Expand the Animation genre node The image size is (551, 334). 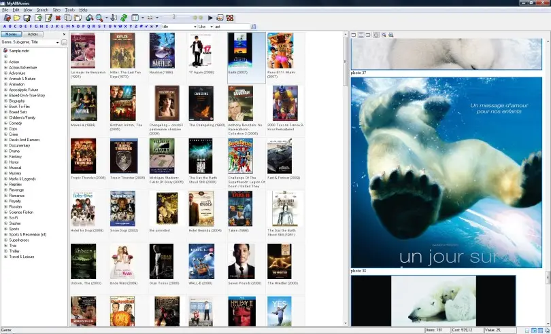coord(5,84)
